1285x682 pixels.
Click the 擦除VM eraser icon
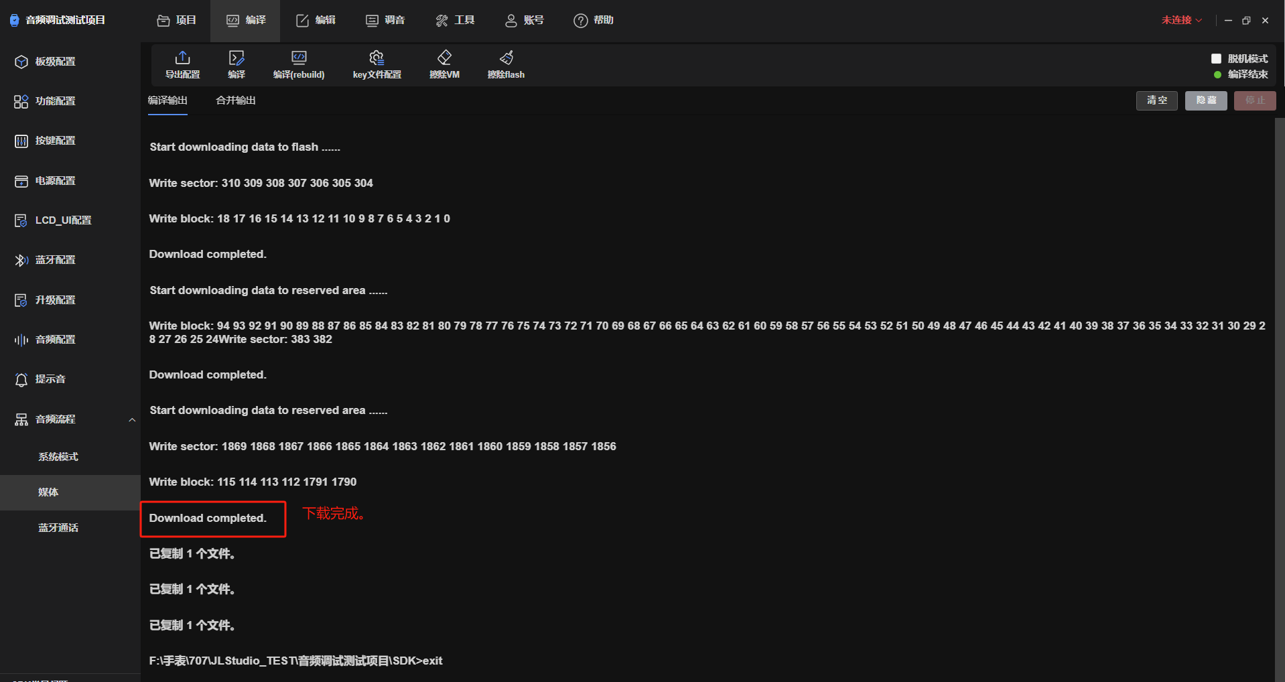coord(444,58)
